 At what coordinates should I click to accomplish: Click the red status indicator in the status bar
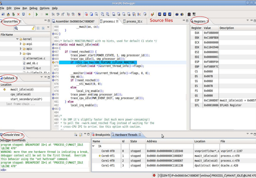pyautogui.click(x=154, y=175)
